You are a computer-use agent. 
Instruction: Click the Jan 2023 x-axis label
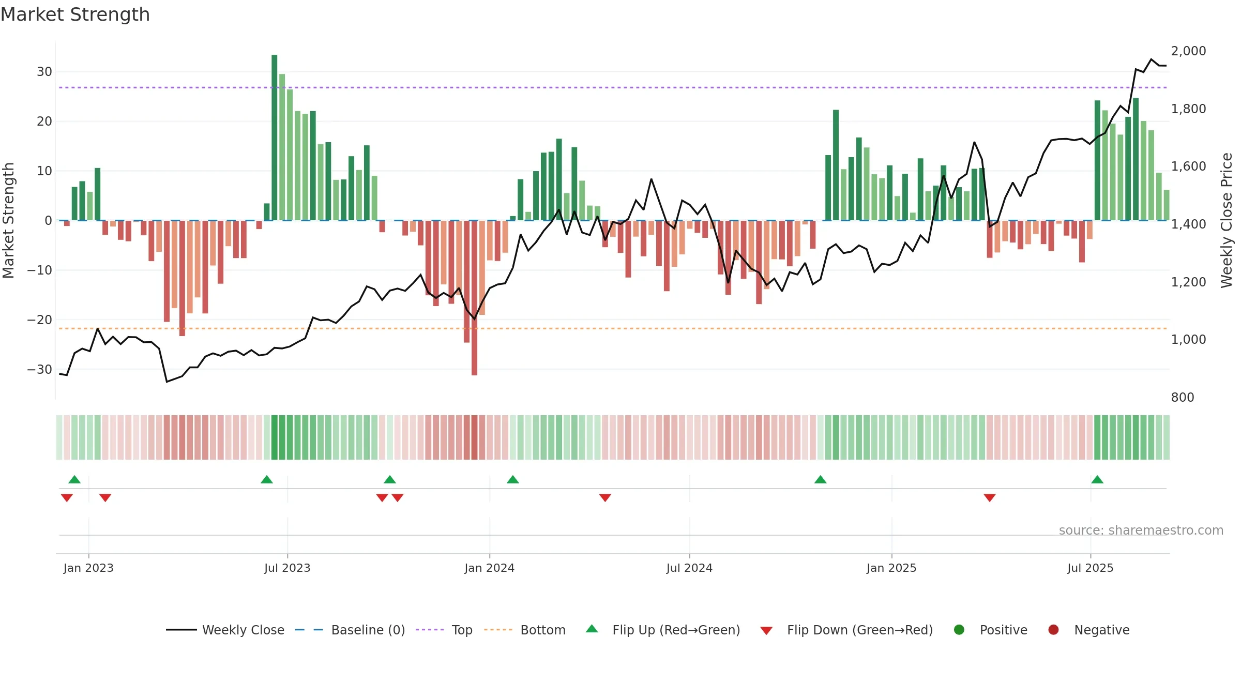[x=88, y=568]
